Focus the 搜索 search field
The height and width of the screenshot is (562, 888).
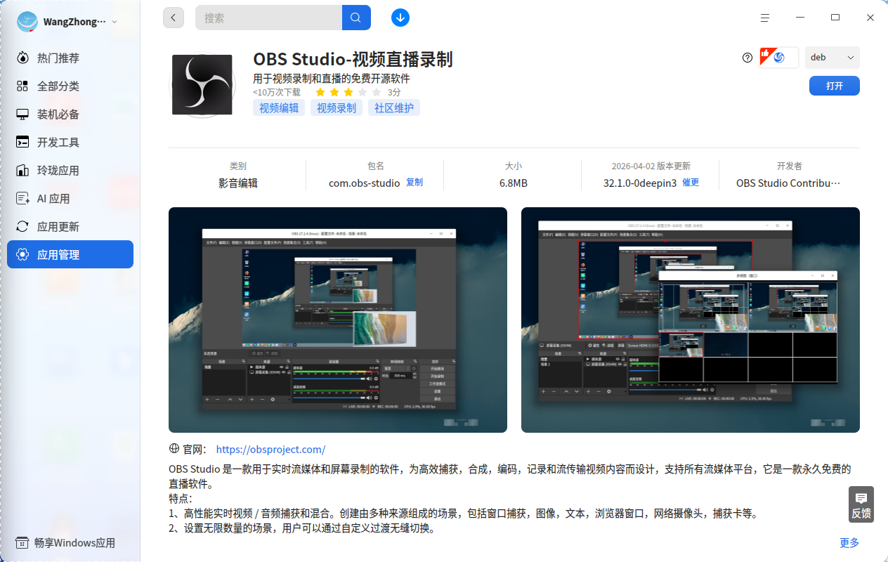point(268,18)
